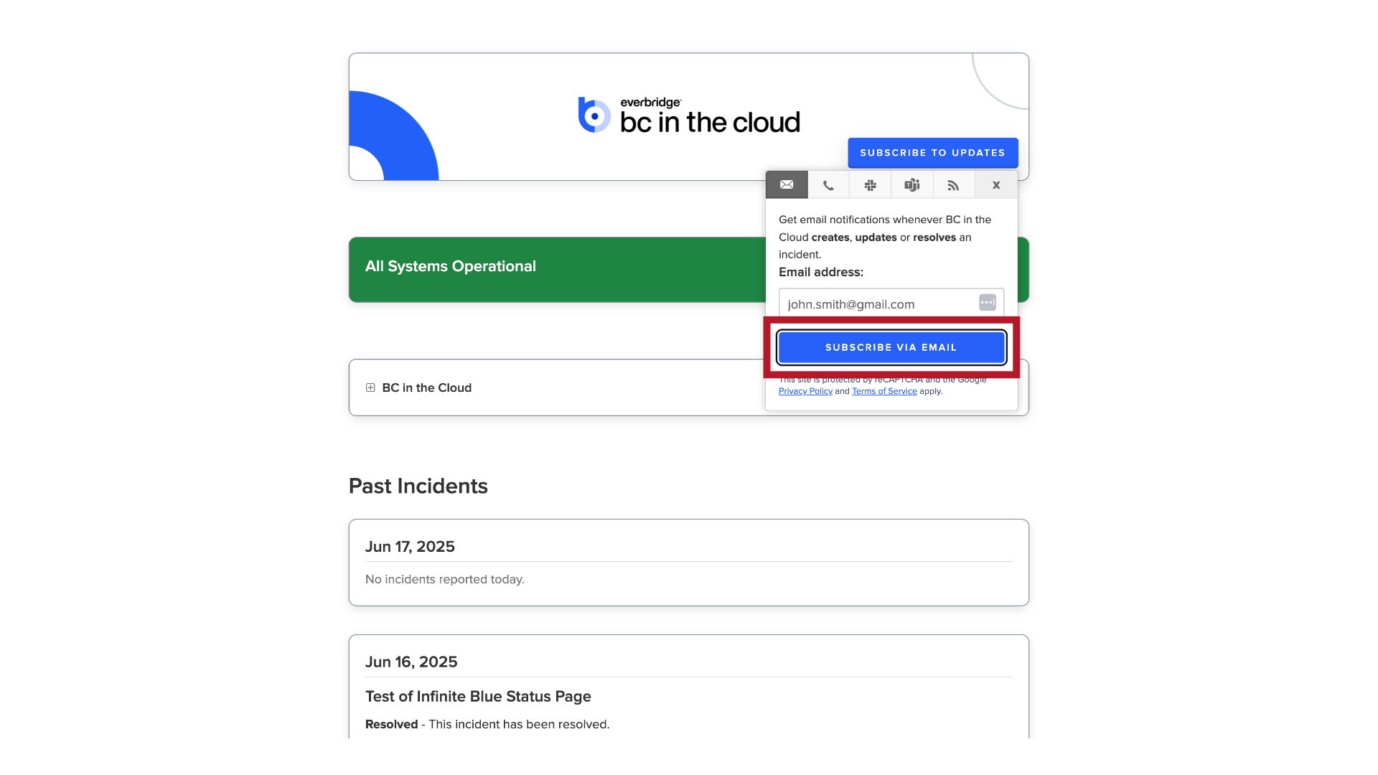This screenshot has height=775, width=1378.
Task: Click the password manager icon in email field
Action: [988, 303]
